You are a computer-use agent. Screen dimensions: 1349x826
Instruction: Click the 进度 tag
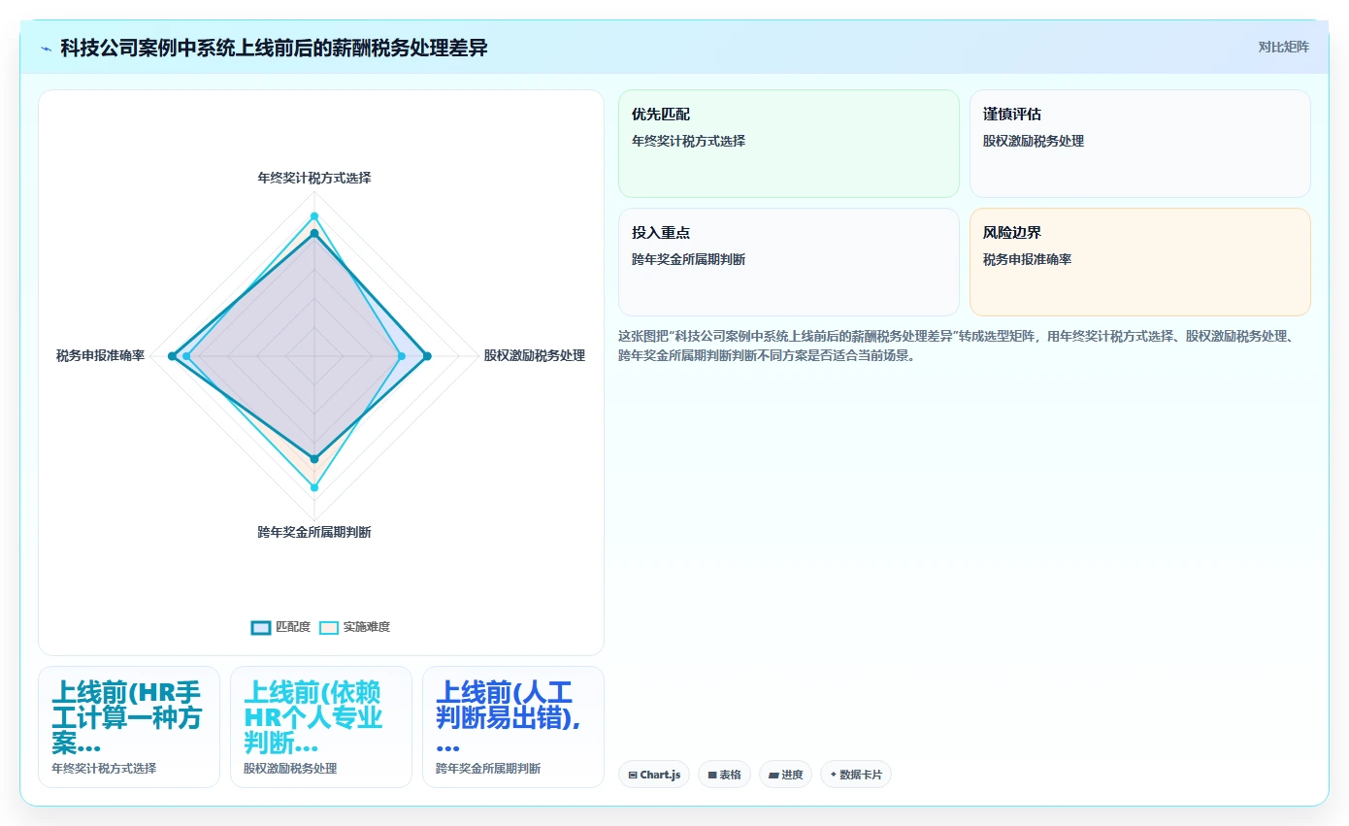point(786,775)
